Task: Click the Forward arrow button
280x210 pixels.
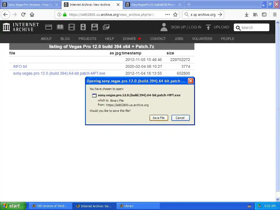Action: [x=15, y=15]
